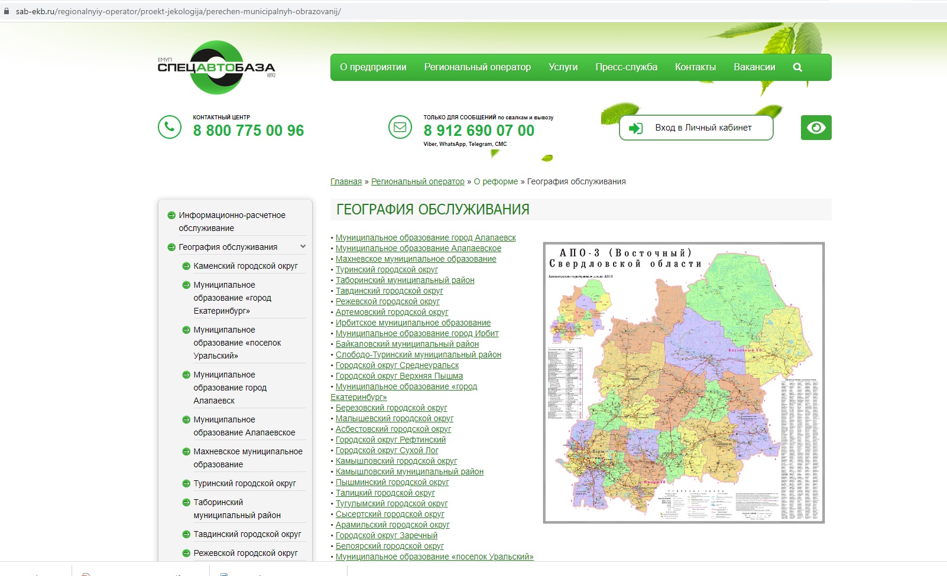The width and height of the screenshot is (947, 576).
Task: Click the envelope icon by messages number
Action: (400, 127)
